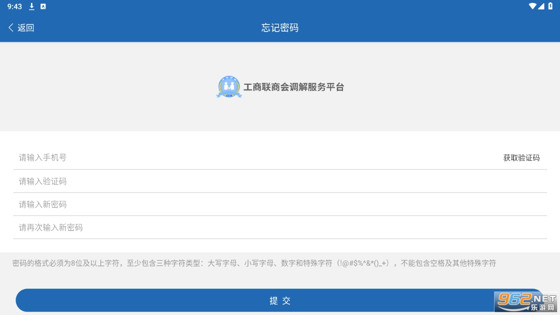
Task: Tap the 9:43 clock in status bar
Action: (15, 7)
